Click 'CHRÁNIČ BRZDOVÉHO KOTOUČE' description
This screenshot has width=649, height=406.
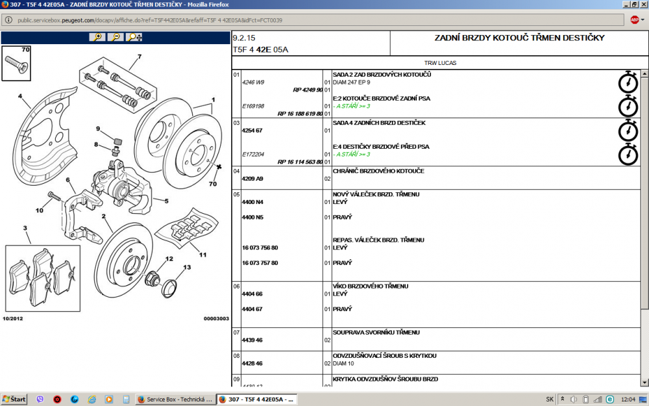(x=378, y=171)
